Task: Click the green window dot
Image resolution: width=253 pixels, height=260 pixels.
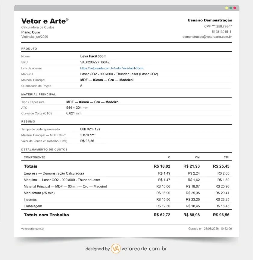Action: 231,8
